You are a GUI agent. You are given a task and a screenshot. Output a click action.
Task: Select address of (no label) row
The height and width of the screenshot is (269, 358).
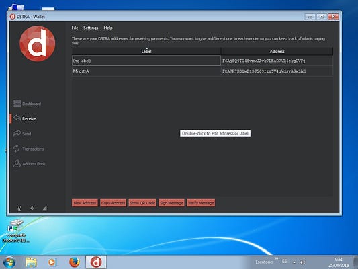point(277,61)
